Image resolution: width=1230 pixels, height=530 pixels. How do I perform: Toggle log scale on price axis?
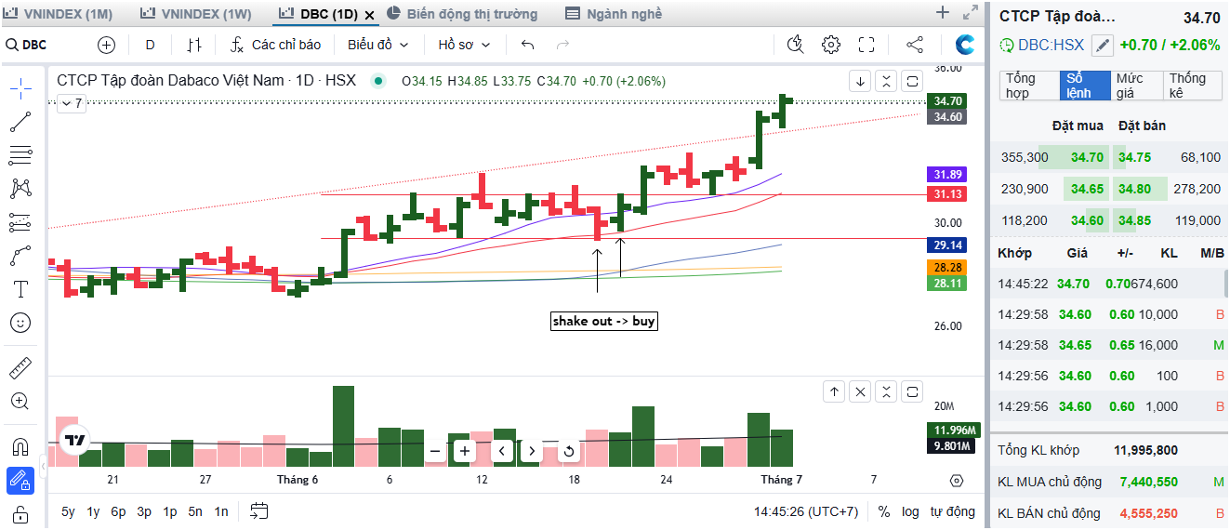click(910, 511)
